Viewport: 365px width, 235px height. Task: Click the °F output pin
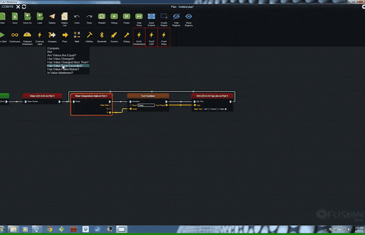[110, 112]
